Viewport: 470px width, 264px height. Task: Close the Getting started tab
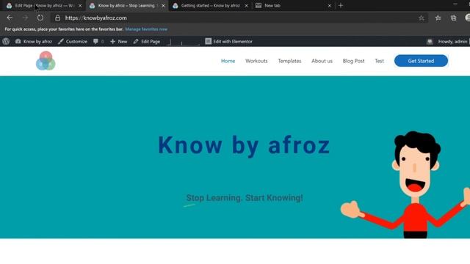(247, 6)
